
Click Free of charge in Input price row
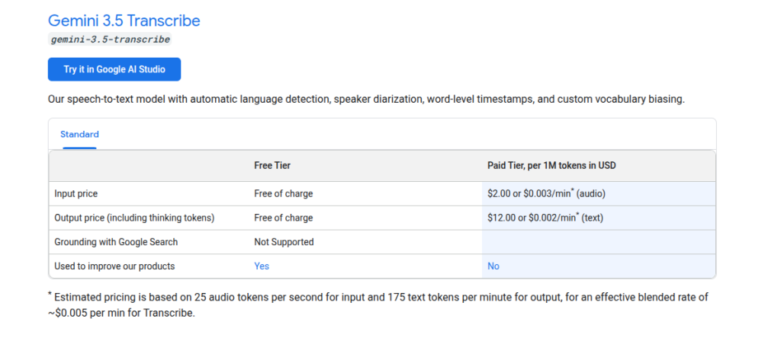(x=284, y=194)
